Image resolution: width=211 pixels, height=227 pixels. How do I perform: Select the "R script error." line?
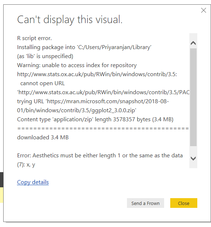click(x=34, y=38)
